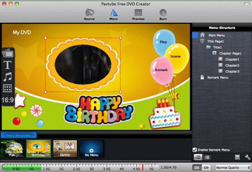Click the Title1 folder icon
Viewport: 252px width, 172px height.
pyautogui.click(x=208, y=47)
